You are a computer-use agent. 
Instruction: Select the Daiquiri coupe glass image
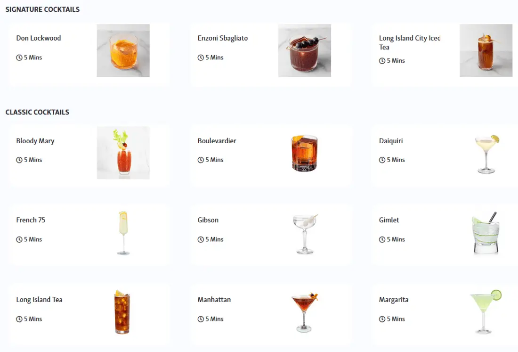(x=486, y=154)
